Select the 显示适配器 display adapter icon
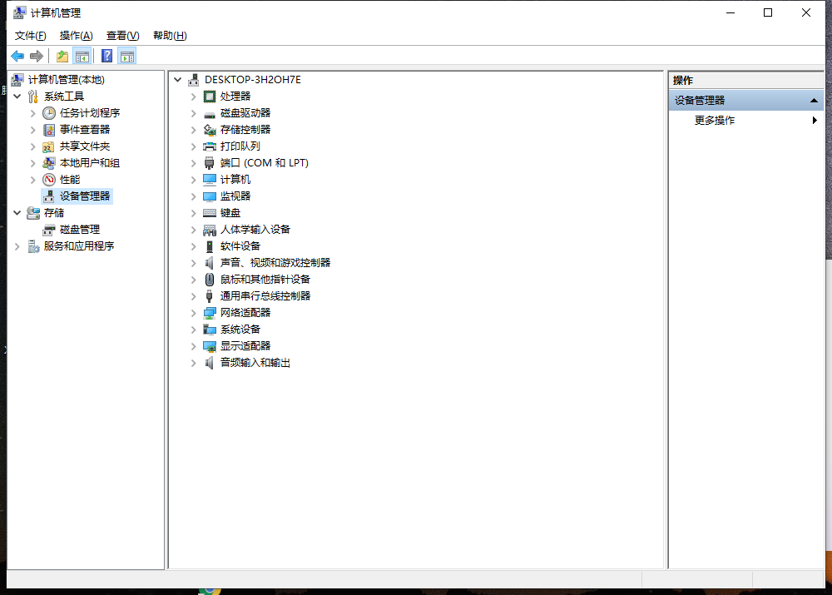832x595 pixels. coord(210,346)
